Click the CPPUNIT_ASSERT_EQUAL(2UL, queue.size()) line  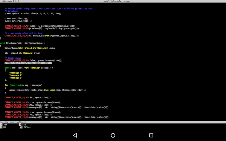click(x=28, y=105)
